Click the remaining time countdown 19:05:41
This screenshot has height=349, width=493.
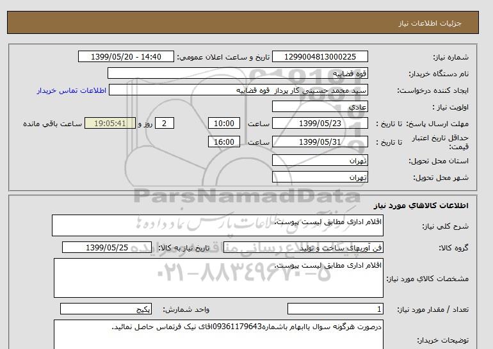(x=110, y=123)
